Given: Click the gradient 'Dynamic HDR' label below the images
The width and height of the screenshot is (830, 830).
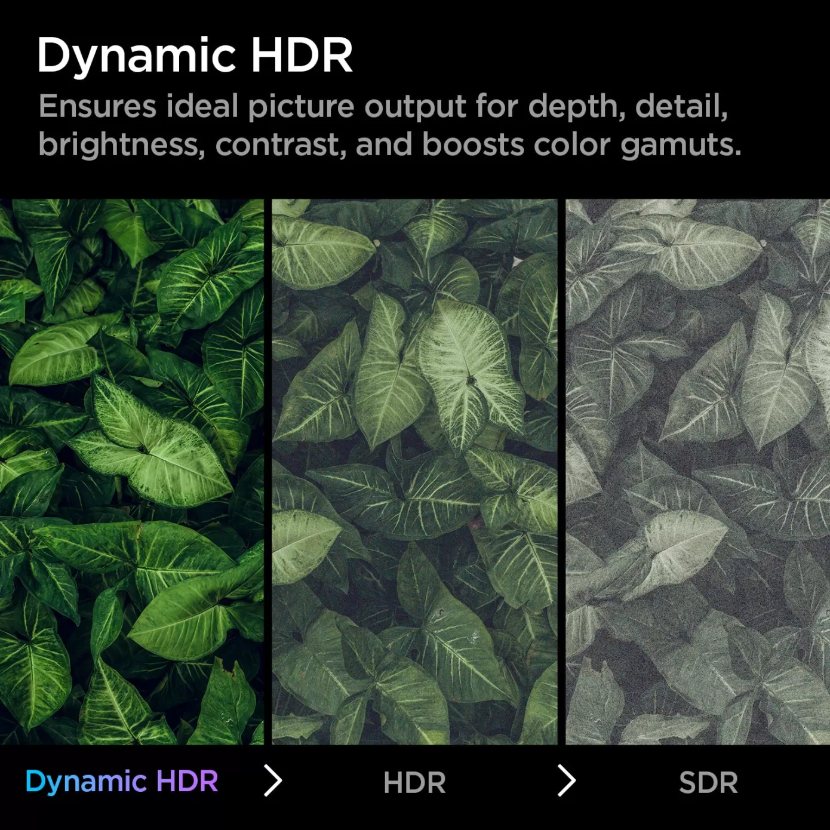Looking at the screenshot, I should tap(122, 782).
